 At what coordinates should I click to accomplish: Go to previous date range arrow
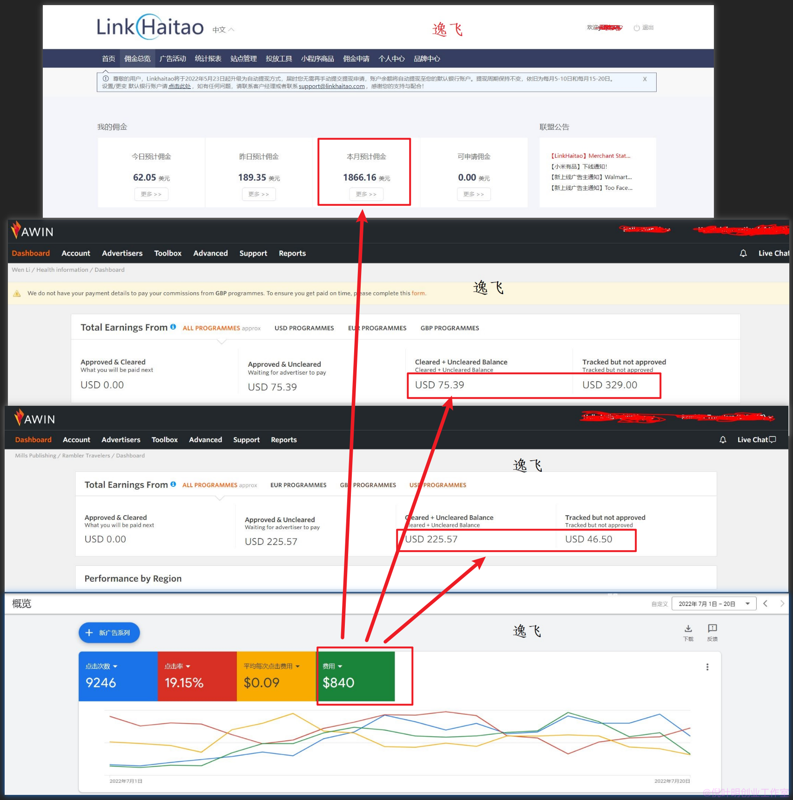point(766,604)
